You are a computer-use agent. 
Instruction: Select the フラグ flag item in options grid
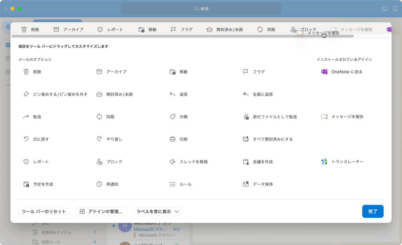254,72
